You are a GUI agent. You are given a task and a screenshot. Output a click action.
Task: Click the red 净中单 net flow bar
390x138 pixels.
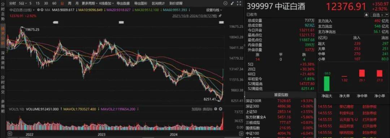361,73
